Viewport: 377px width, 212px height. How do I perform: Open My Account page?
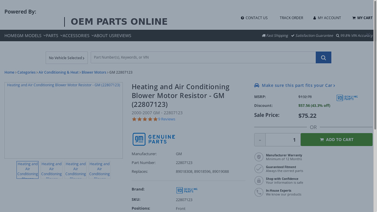click(x=327, y=18)
